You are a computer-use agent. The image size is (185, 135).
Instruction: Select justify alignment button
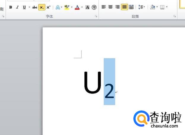point(124,7)
